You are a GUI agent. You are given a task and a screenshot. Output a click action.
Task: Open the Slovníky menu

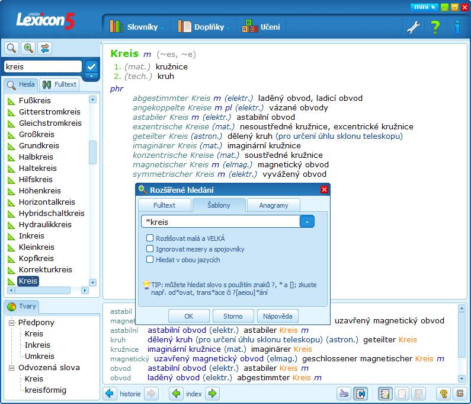click(x=142, y=27)
